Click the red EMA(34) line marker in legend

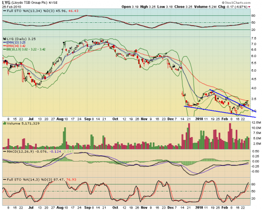coord(4,46)
